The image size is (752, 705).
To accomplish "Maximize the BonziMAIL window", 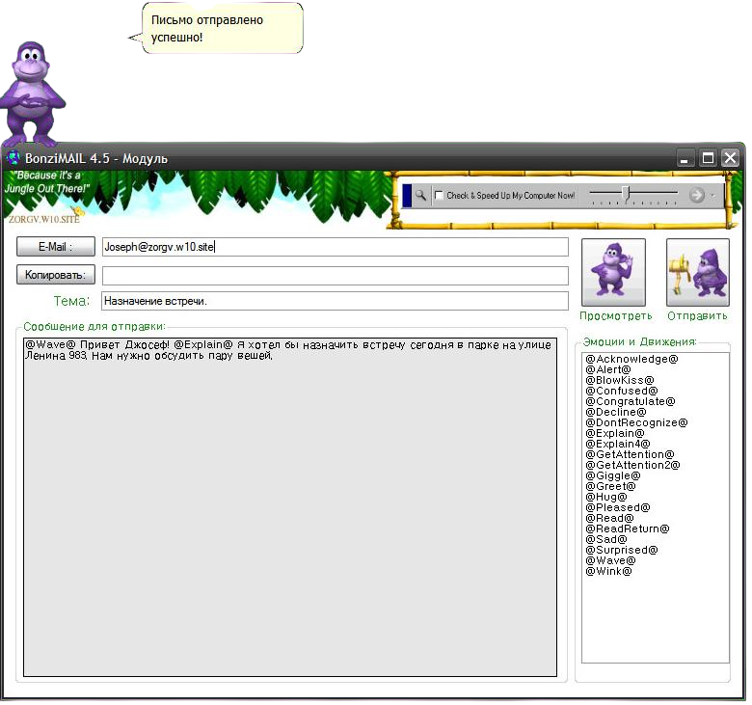I will click(709, 157).
